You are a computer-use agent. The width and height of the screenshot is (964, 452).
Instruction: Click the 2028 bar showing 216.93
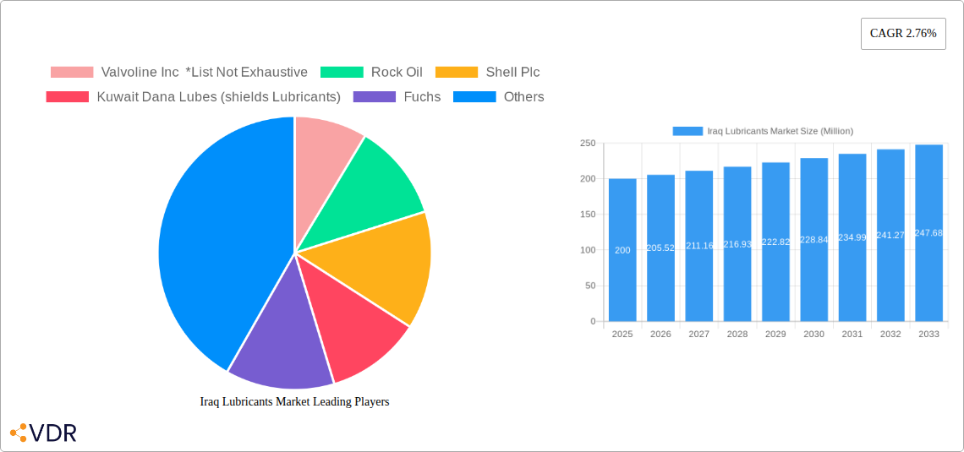(x=737, y=244)
